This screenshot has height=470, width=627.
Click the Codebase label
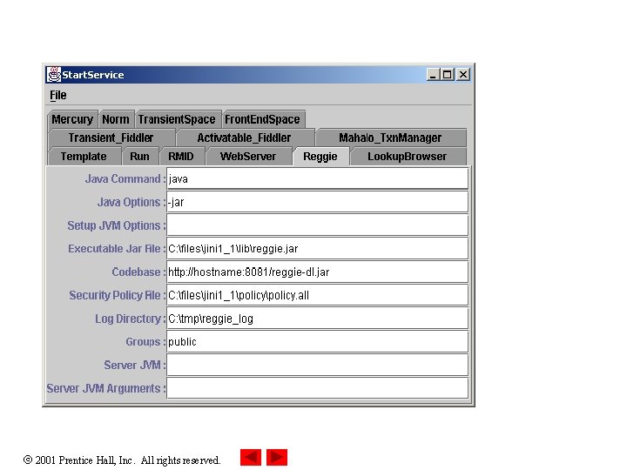coord(138,272)
